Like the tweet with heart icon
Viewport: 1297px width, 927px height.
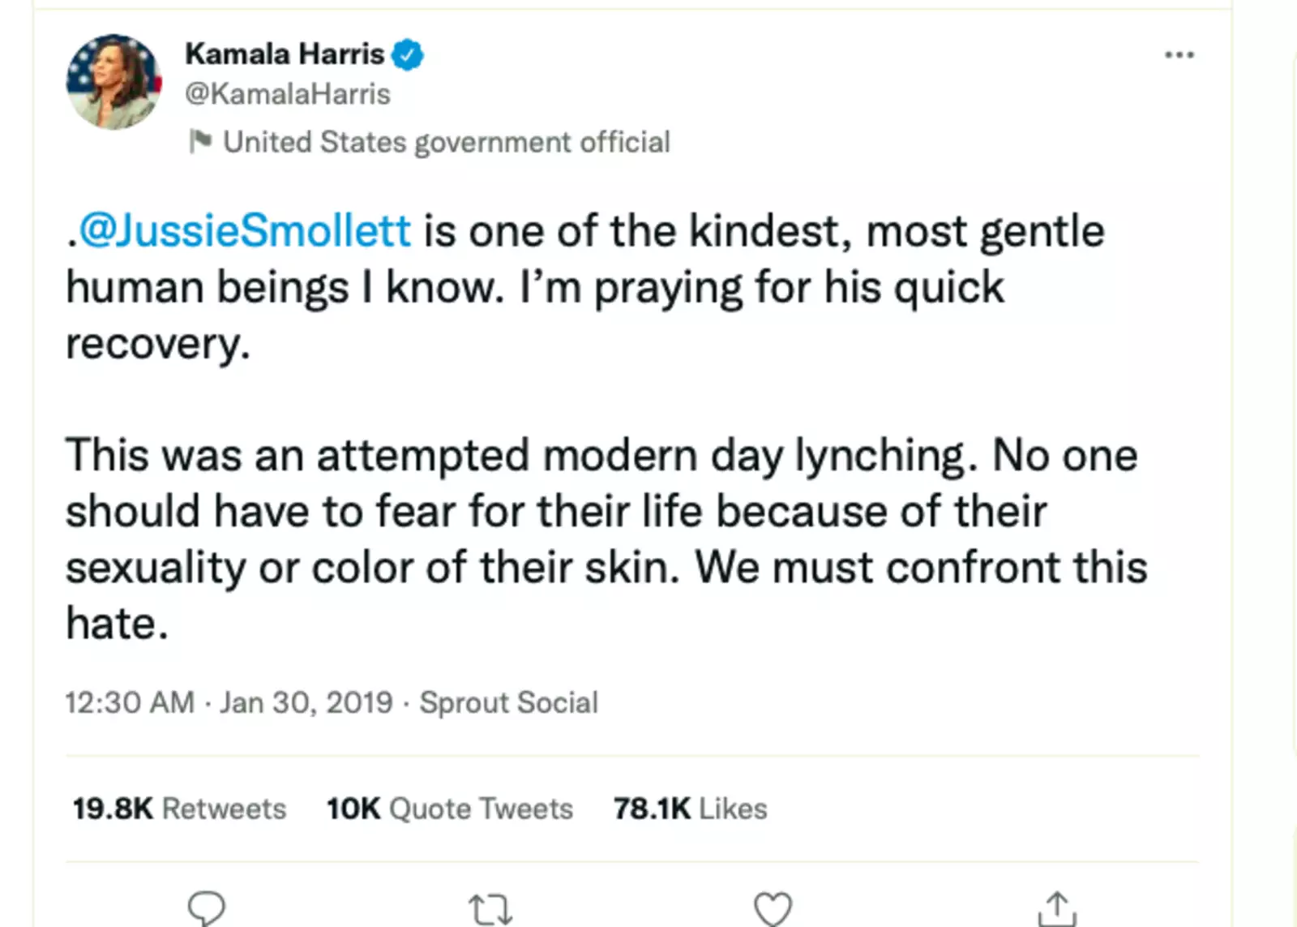tap(773, 908)
